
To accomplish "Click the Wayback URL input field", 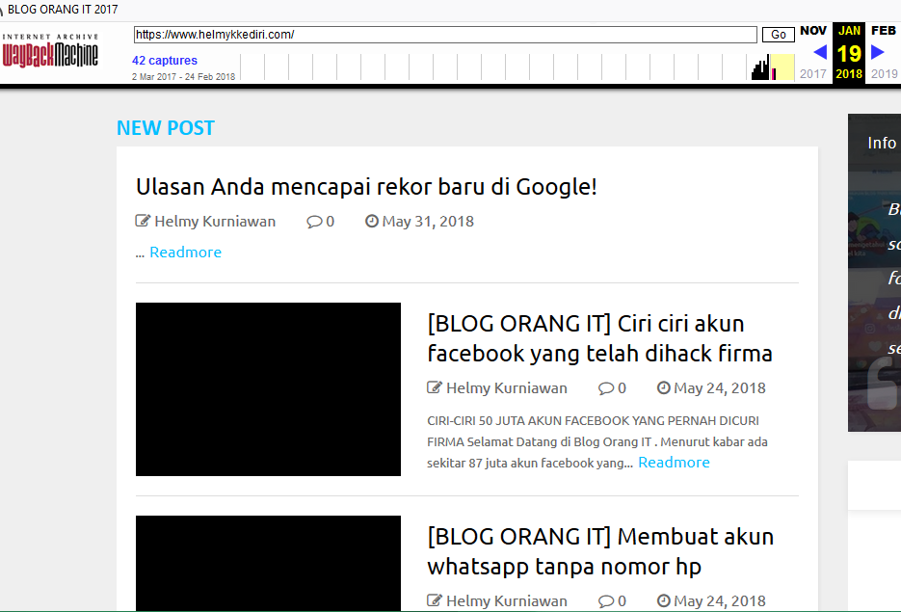I will tap(445, 35).
